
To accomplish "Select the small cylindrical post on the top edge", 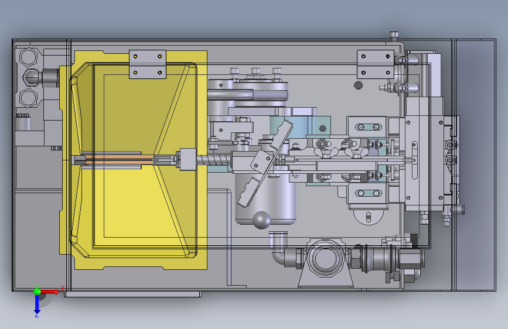I will tap(394, 36).
